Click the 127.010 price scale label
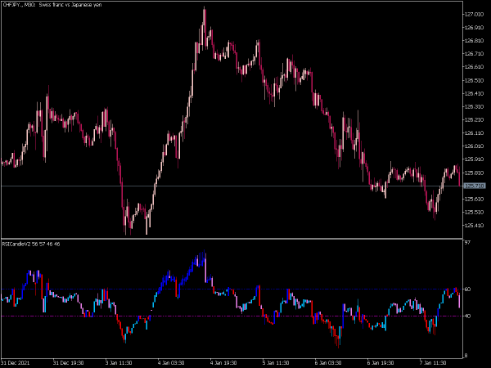Viewport: 491px width, 368px height. coord(475,14)
